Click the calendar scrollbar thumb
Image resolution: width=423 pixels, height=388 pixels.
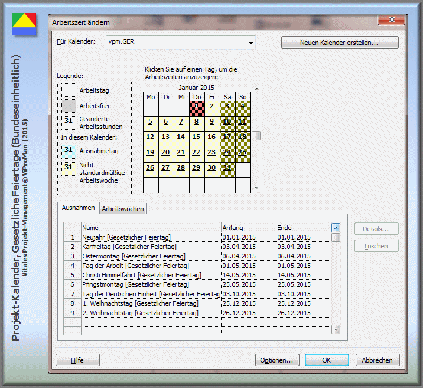pos(256,136)
